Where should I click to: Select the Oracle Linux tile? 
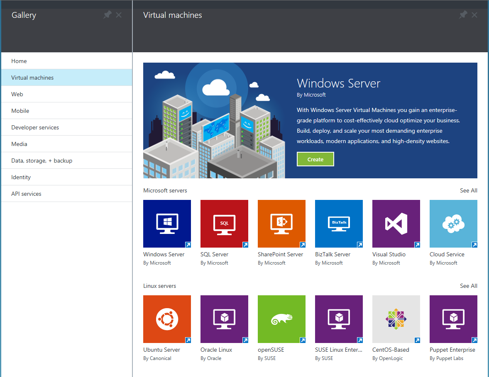pyautogui.click(x=224, y=319)
